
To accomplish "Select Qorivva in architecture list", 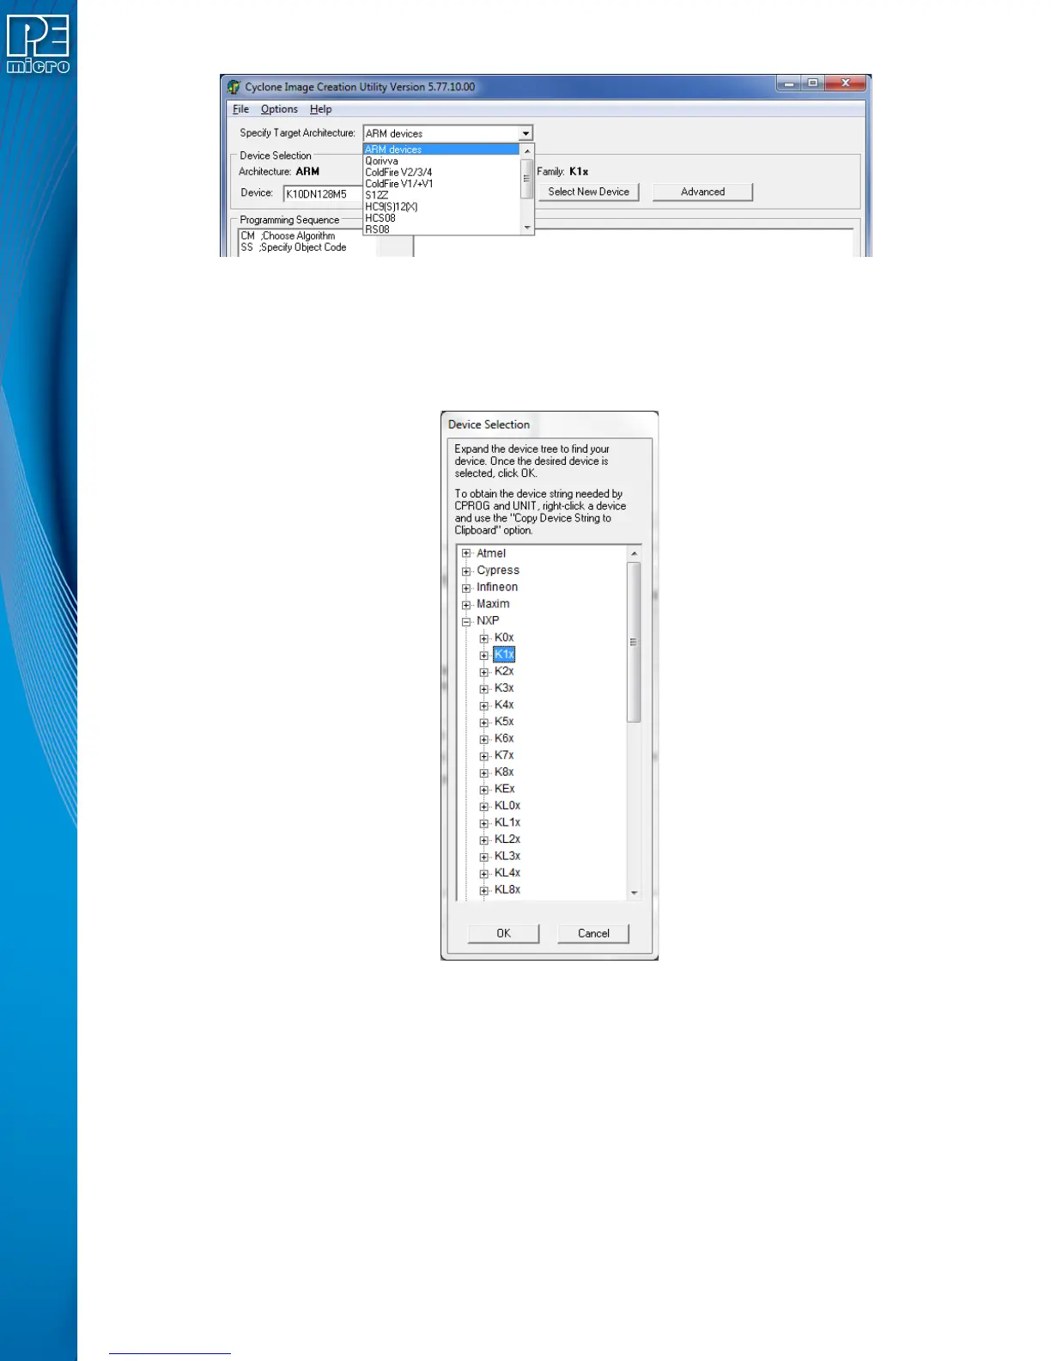I will tap(441, 161).
